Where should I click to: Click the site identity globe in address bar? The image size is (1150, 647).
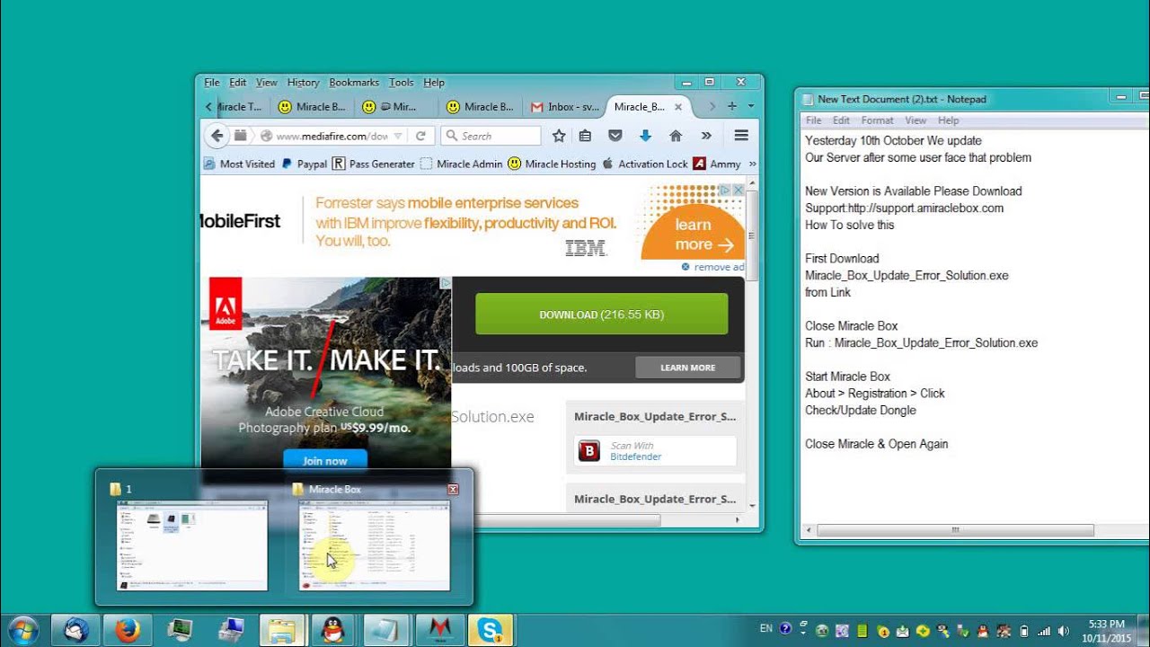266,137
